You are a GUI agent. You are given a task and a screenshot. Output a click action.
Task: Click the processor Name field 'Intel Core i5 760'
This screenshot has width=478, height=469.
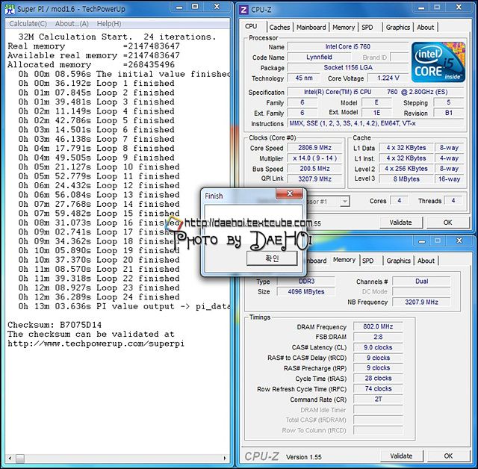click(x=347, y=46)
